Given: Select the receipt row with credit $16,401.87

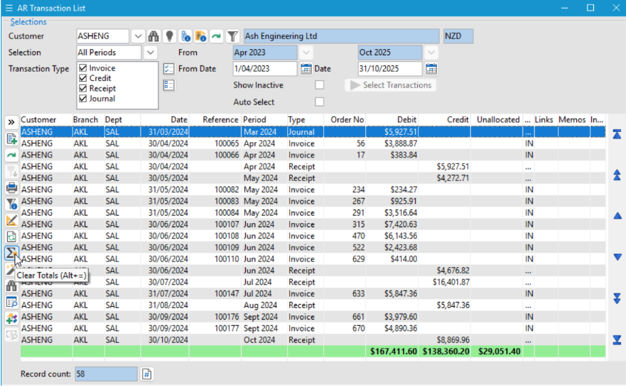Looking at the screenshot, I should tap(313, 282).
